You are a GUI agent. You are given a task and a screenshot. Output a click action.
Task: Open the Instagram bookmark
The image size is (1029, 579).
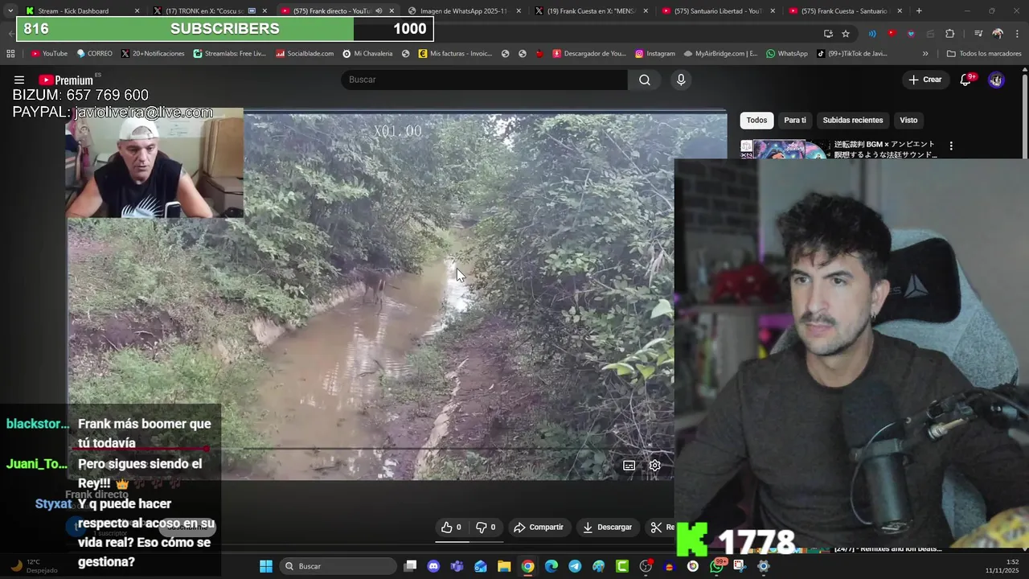(655, 54)
